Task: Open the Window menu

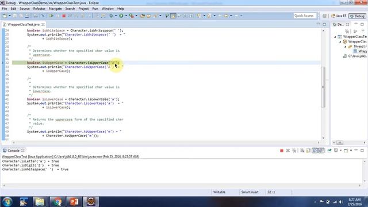Action: pyautogui.click(x=108, y=9)
